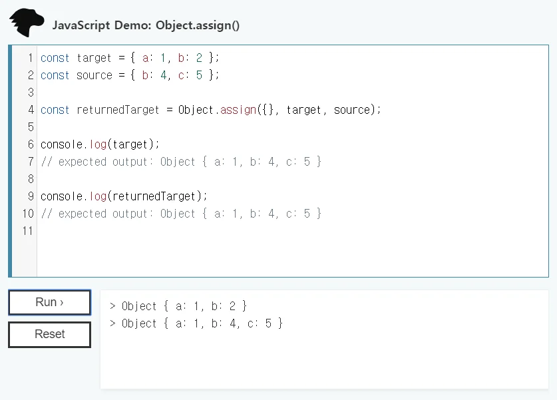Click line number 1 in the gutter
This screenshot has height=400, width=557.
[x=30, y=58]
